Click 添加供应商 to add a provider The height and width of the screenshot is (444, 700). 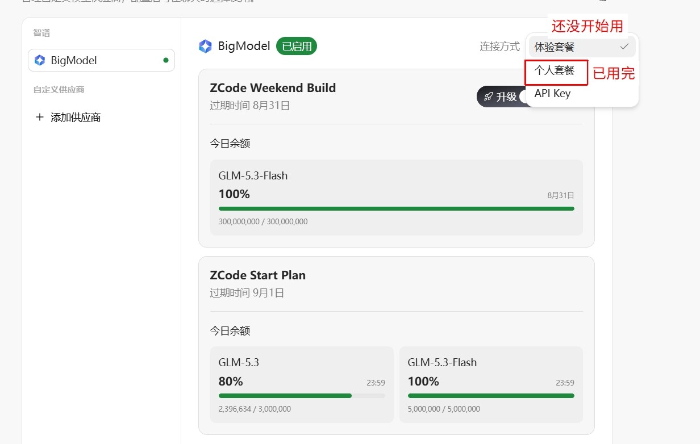(x=68, y=118)
